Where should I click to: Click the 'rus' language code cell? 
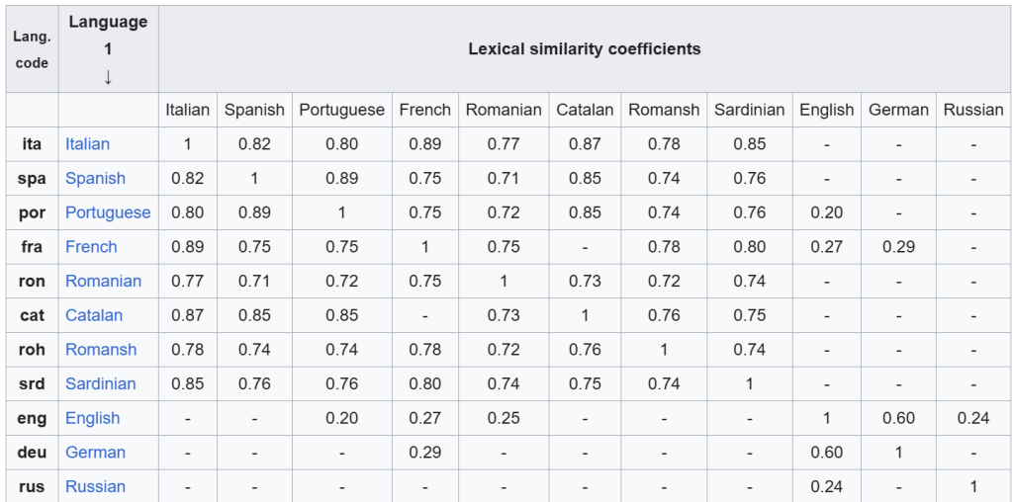pos(32,486)
